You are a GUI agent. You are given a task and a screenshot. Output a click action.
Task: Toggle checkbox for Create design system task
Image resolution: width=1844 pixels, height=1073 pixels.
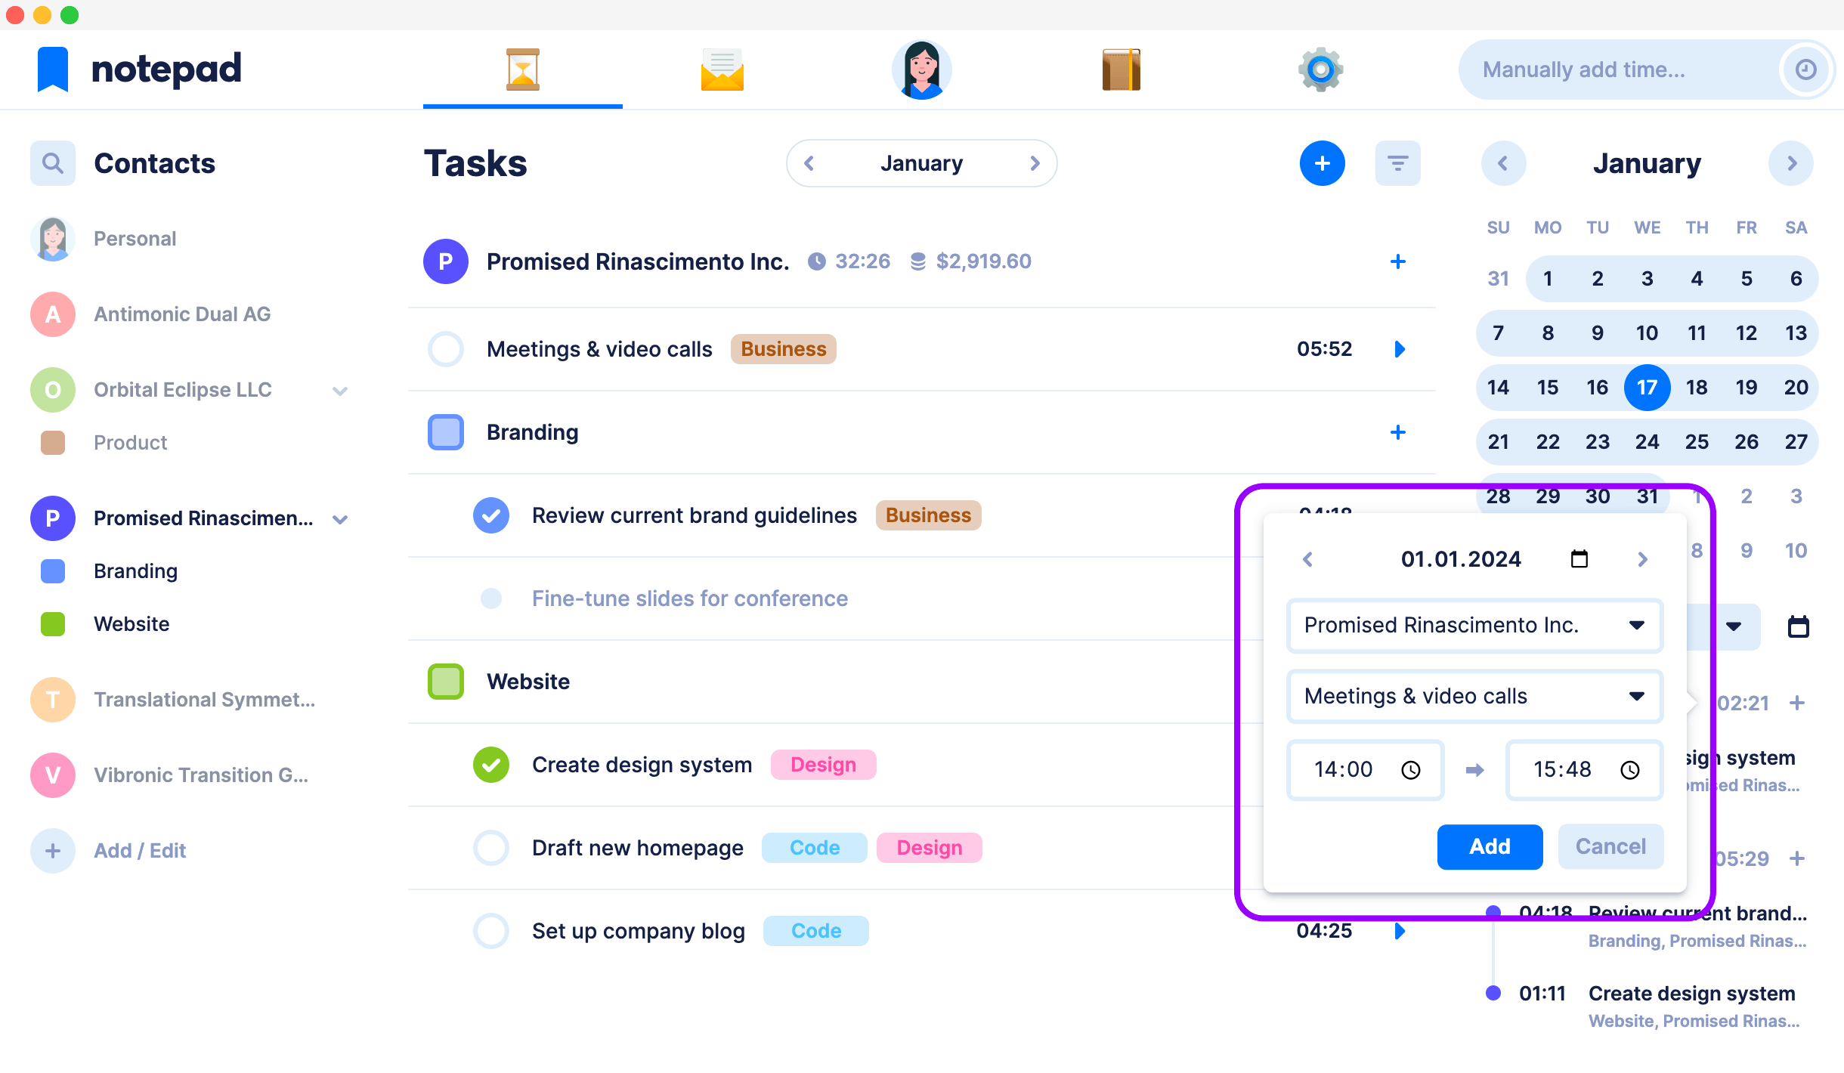pos(489,764)
